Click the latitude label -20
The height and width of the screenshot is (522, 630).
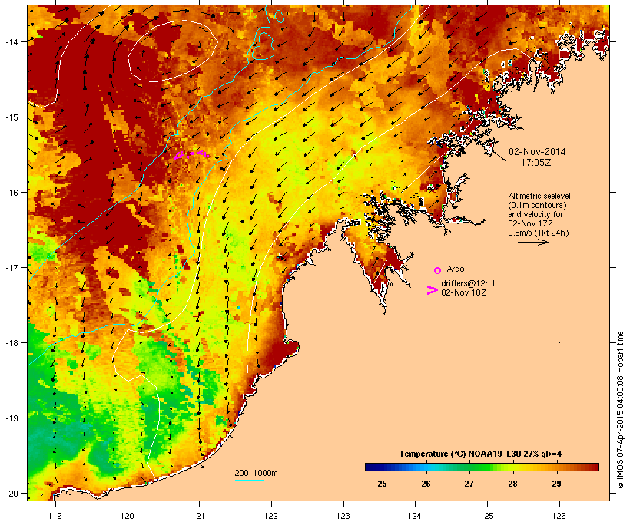12,494
